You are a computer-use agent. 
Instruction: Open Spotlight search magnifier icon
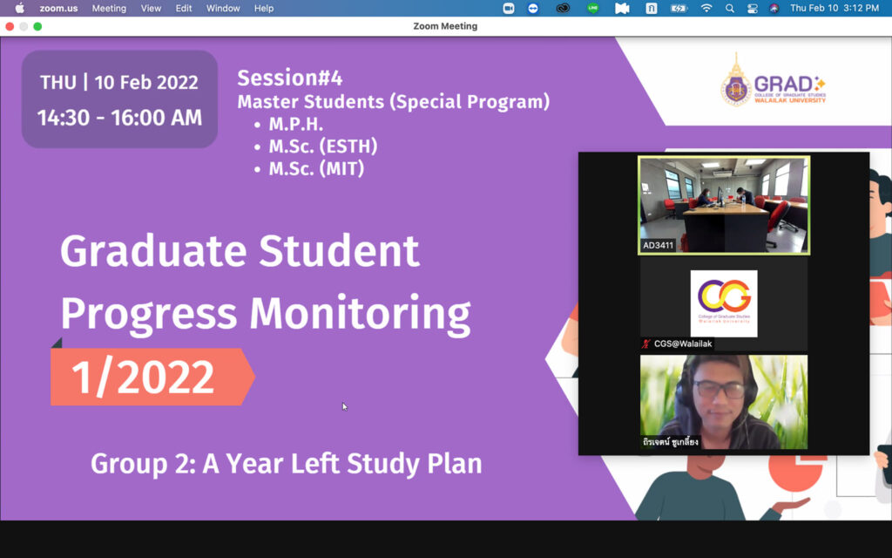[730, 8]
